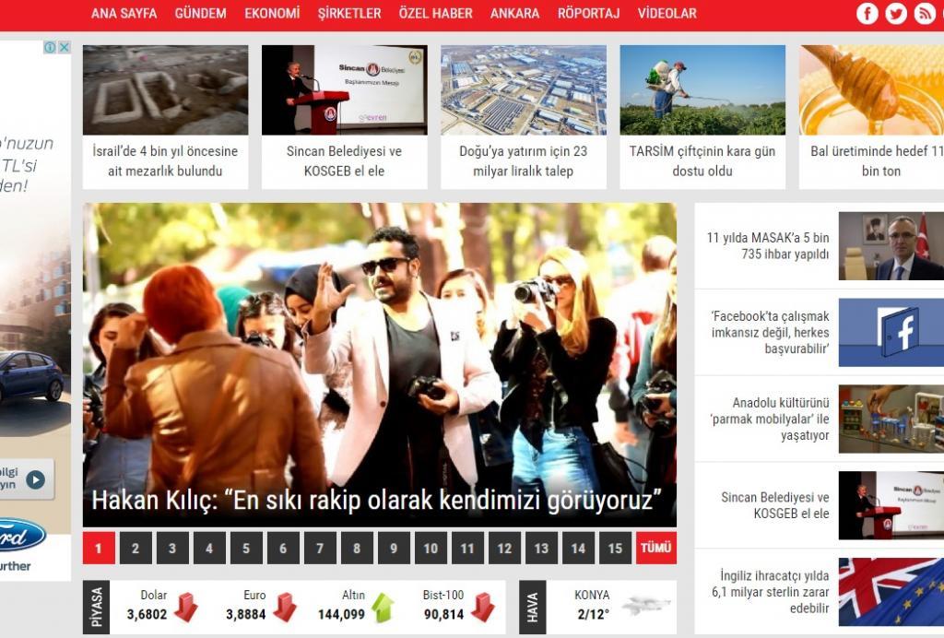Click the red down arrow beside Dolar

[185, 607]
